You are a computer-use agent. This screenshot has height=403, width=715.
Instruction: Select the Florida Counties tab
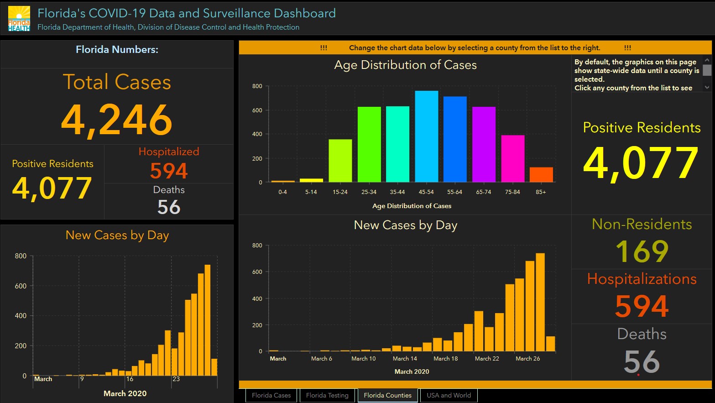(387, 395)
